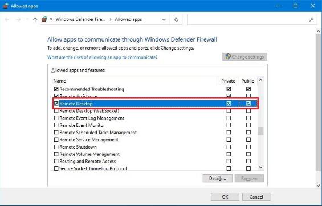
Task: Open address bar history dropdown
Action: pos(164,20)
